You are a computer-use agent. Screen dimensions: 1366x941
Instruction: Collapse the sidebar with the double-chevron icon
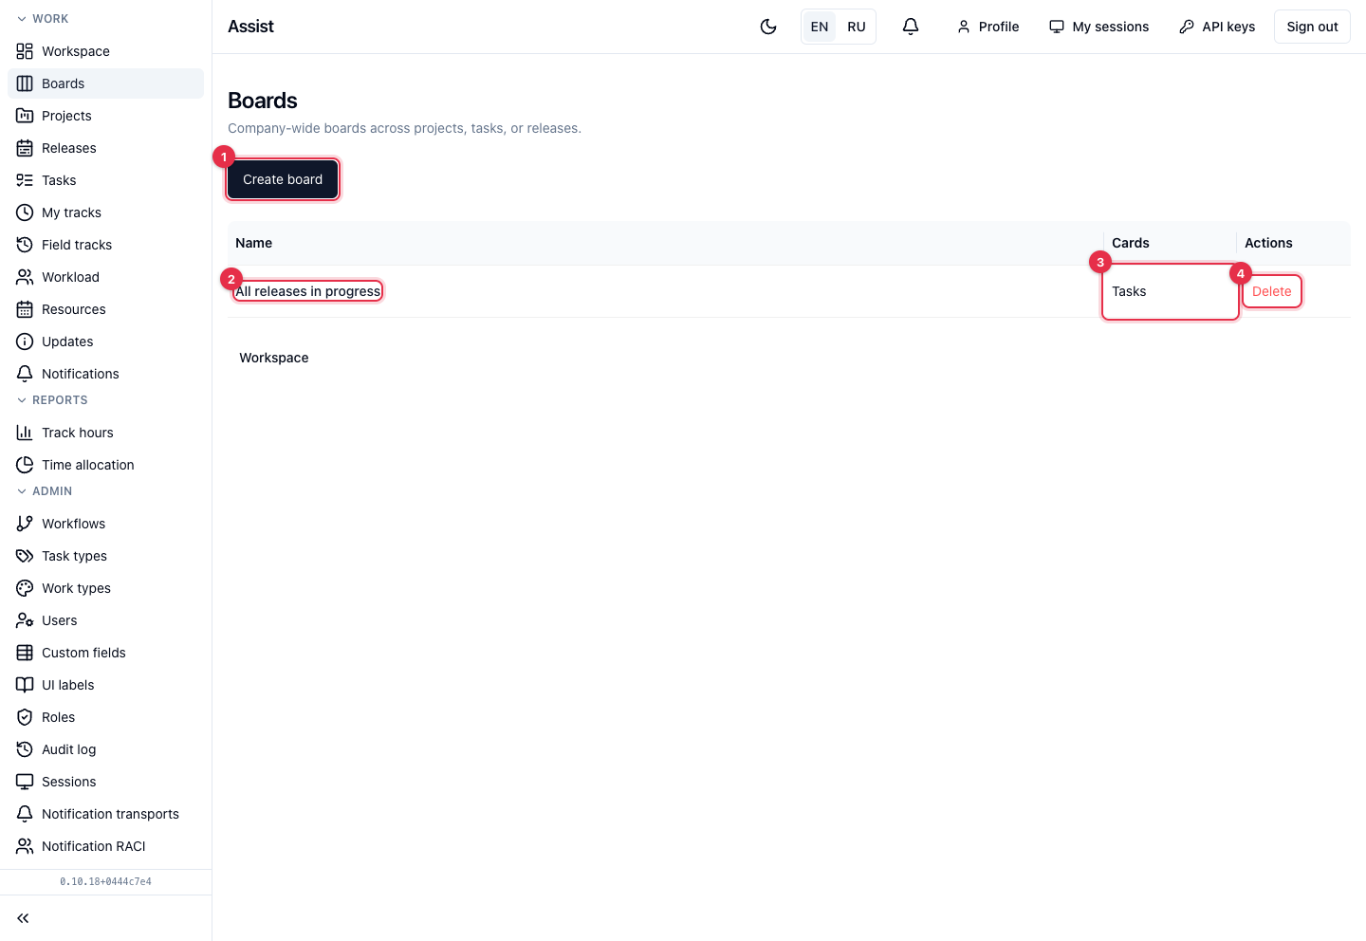23,918
